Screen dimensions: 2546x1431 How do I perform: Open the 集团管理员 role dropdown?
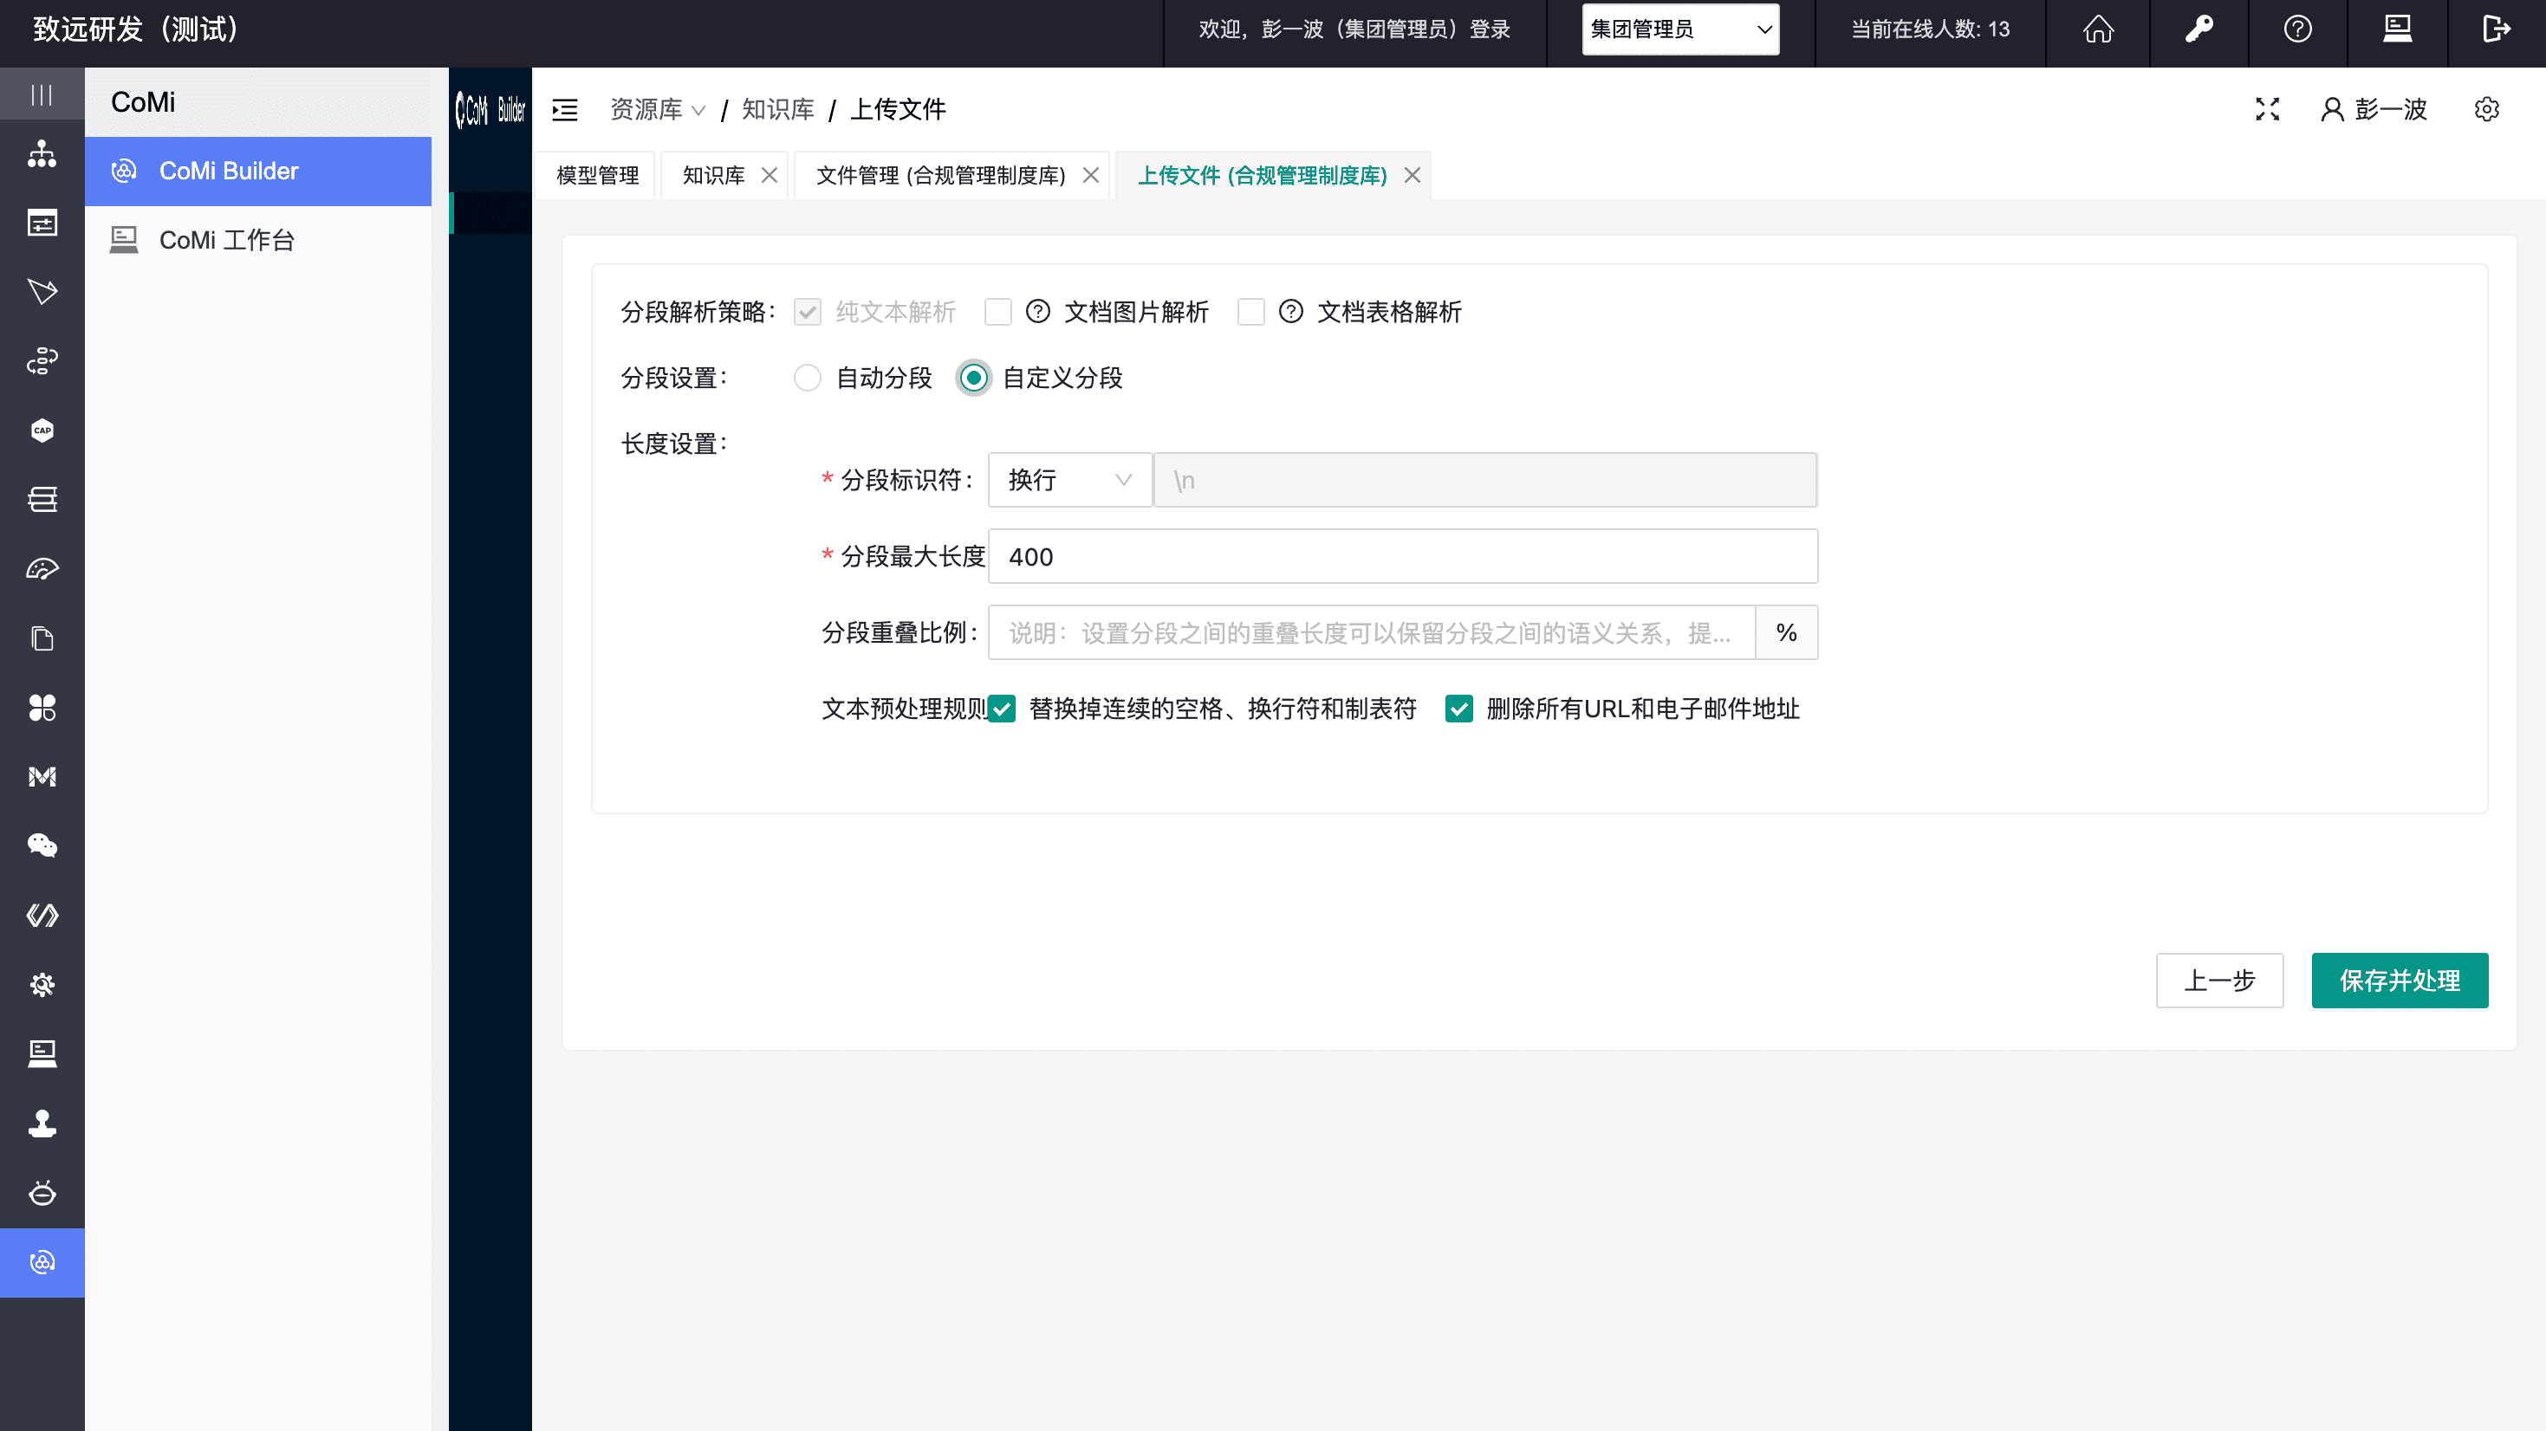(1680, 29)
